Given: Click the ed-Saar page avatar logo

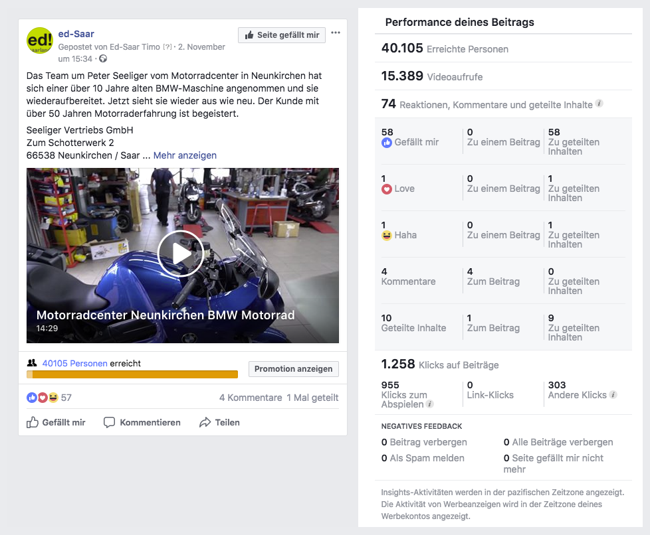Looking at the screenshot, I should point(40,40).
